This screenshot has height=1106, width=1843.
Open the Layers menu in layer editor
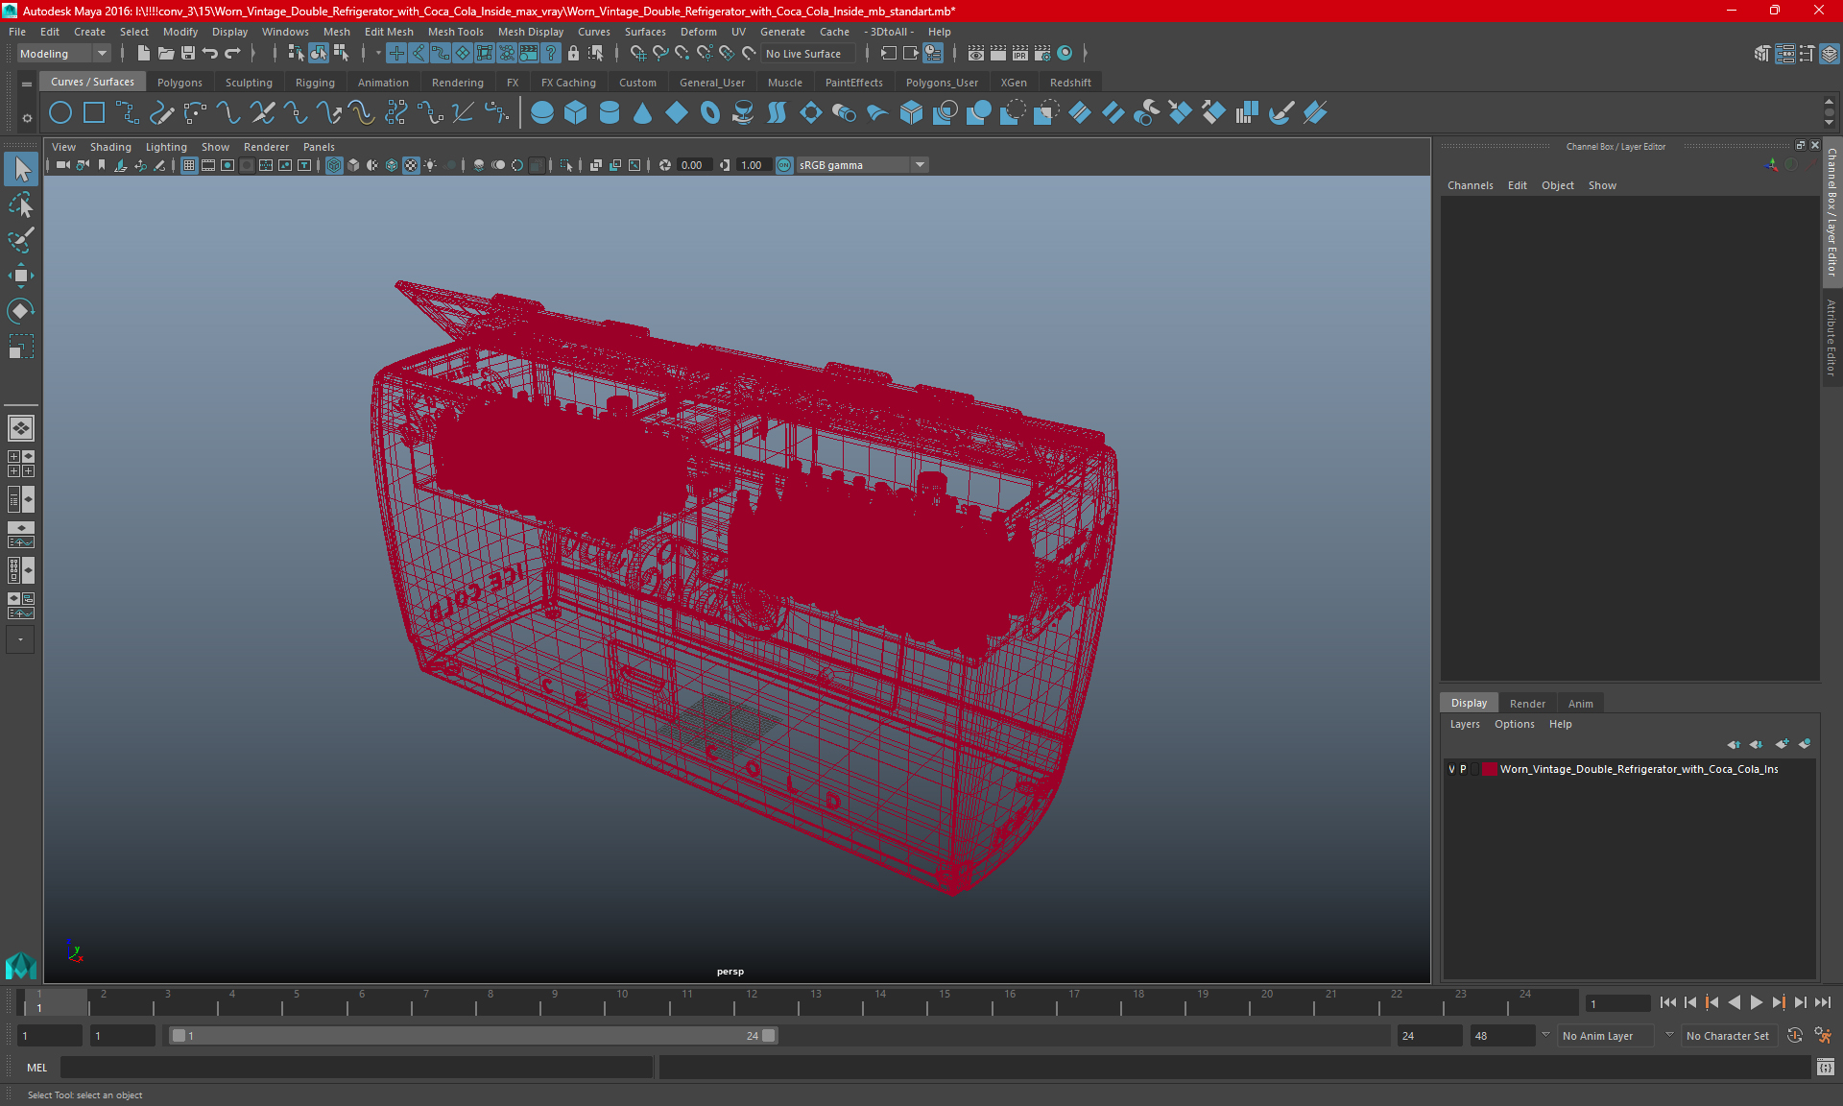click(1464, 724)
